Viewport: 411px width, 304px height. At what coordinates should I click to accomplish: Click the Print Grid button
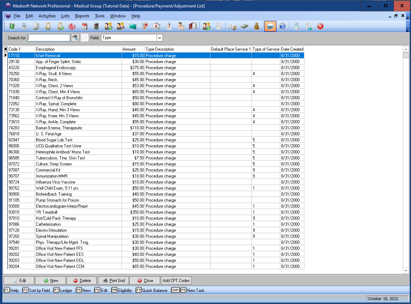[113, 280]
